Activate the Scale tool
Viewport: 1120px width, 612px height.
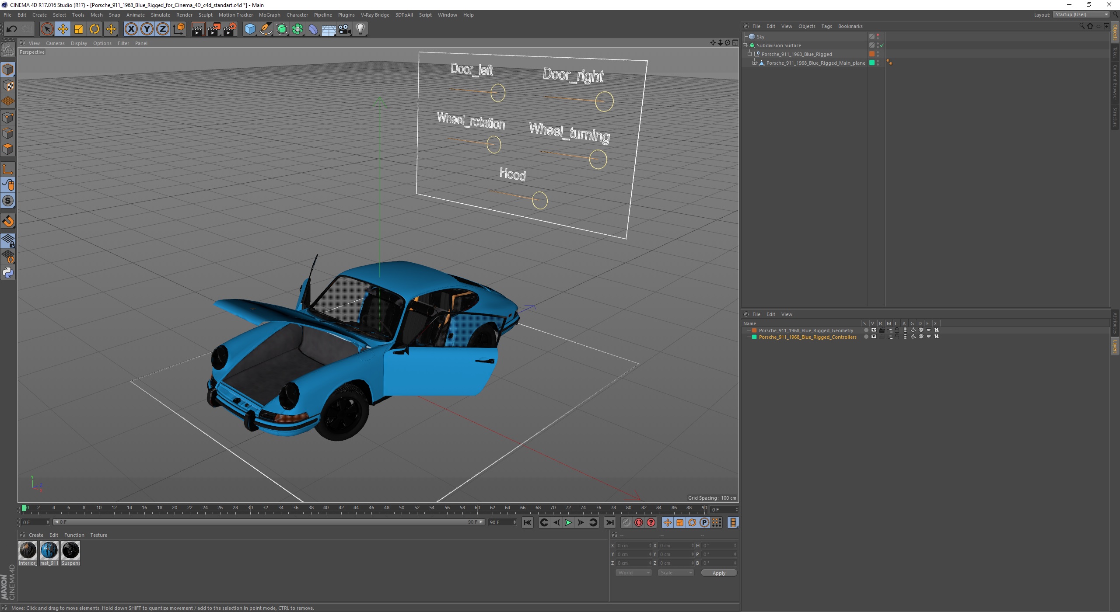coord(79,29)
